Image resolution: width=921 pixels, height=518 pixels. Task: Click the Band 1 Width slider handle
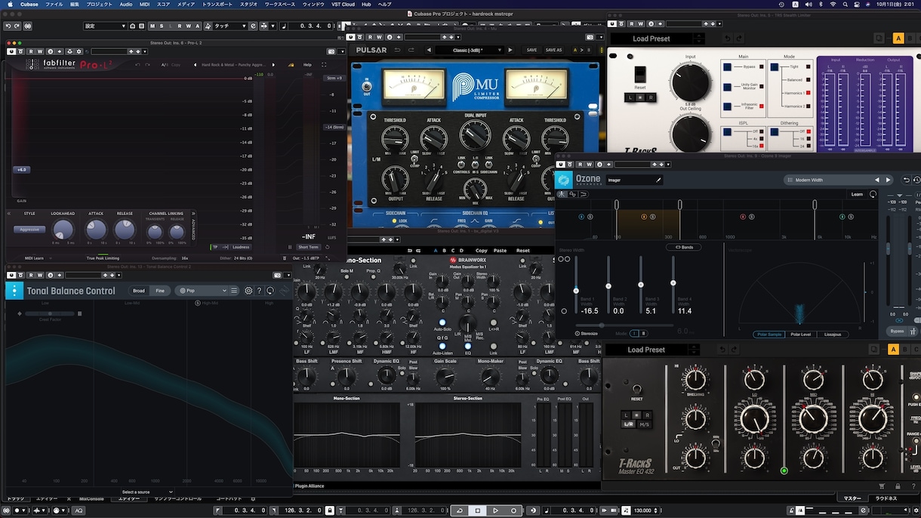click(576, 291)
